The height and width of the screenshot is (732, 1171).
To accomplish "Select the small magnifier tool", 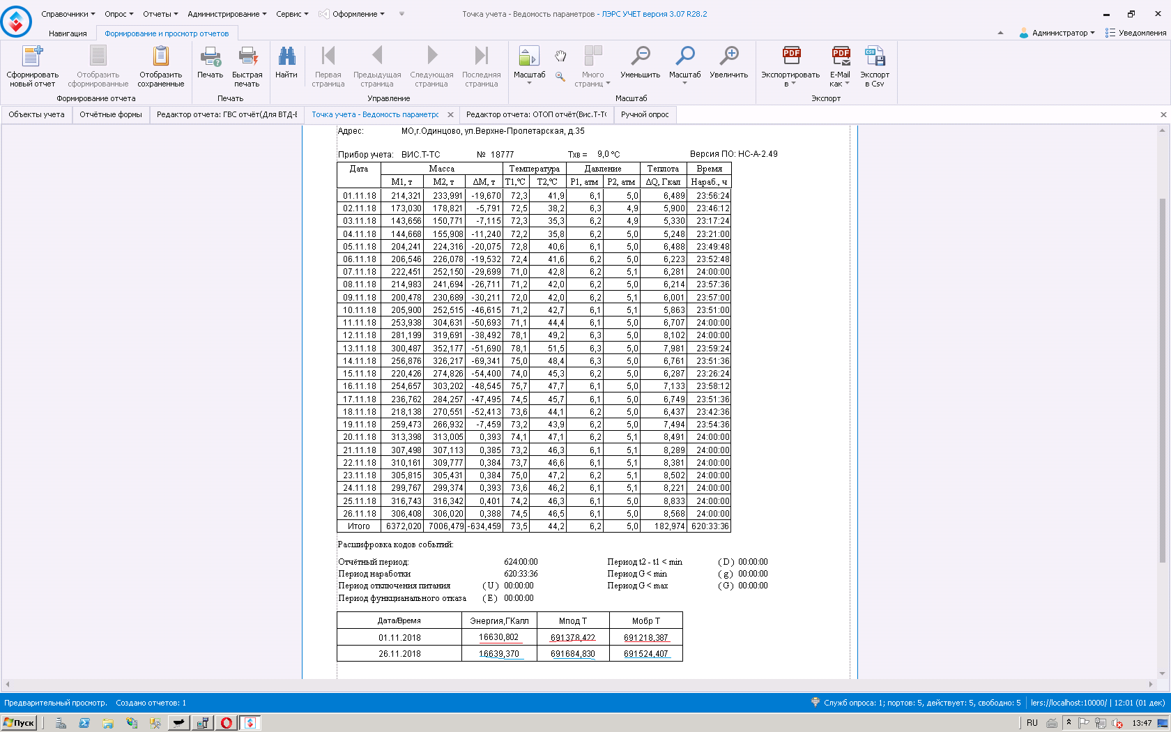I will click(x=560, y=77).
